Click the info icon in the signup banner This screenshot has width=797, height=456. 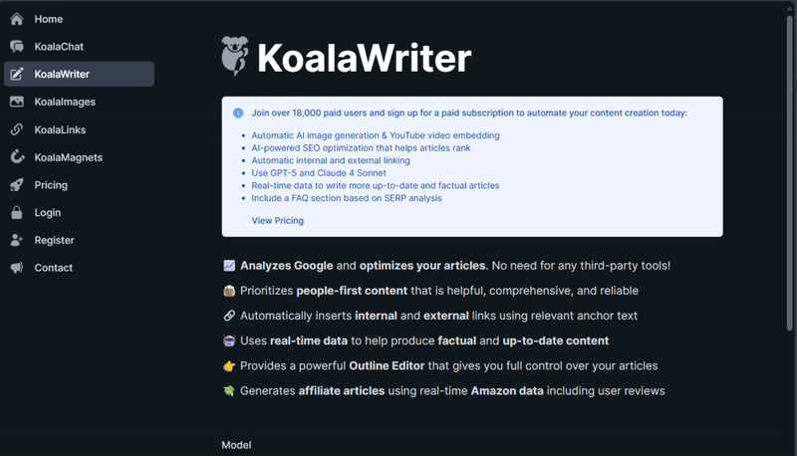pos(238,114)
